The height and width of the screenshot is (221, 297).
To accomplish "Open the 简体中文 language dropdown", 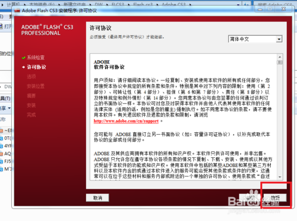I will pos(255,39).
